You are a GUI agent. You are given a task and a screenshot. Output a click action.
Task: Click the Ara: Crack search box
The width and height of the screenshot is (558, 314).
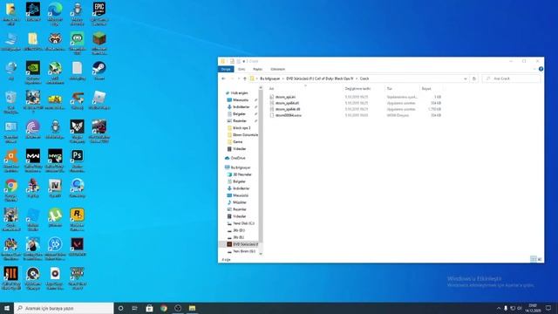pos(511,78)
